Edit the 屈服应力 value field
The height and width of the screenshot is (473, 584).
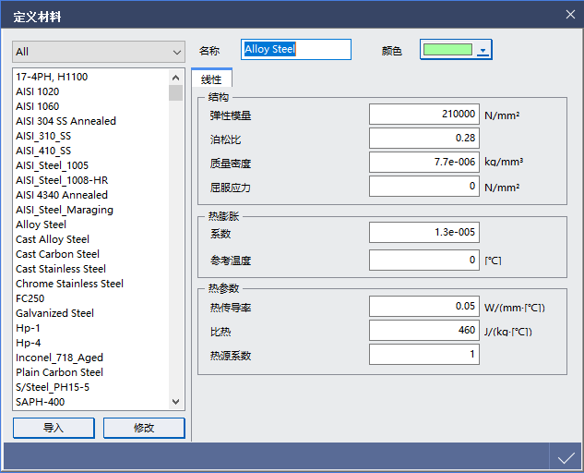[x=423, y=186]
